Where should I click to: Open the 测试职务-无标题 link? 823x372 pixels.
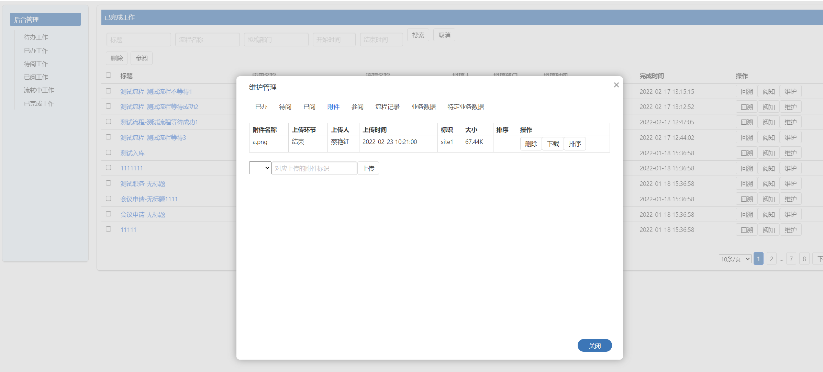coord(143,184)
